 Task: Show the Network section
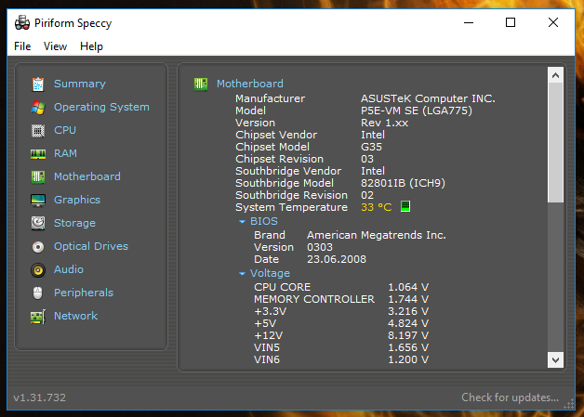(x=76, y=316)
